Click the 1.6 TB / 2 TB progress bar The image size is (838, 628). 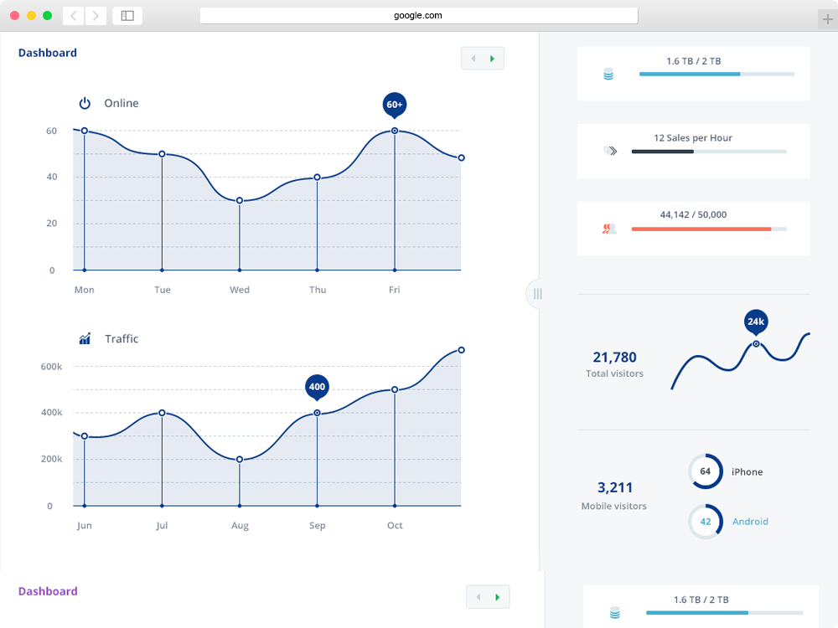tap(716, 75)
